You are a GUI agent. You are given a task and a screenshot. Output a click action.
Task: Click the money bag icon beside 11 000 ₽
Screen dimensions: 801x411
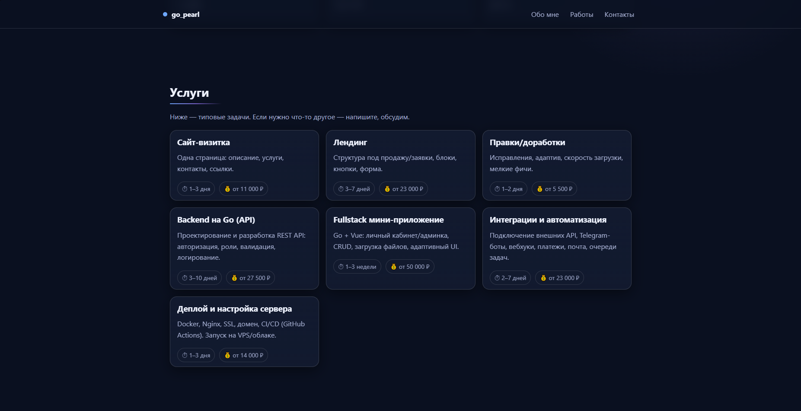pos(227,189)
